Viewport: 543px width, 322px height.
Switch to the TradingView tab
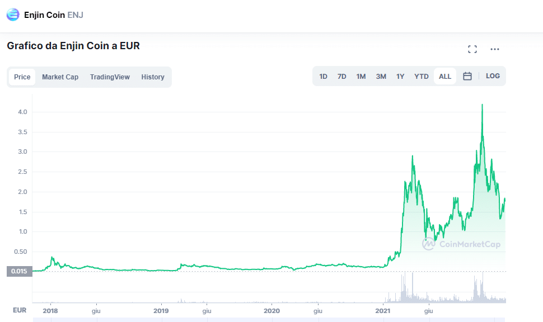[x=110, y=77]
